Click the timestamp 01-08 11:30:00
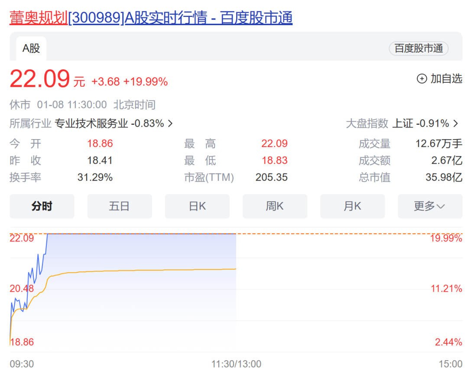468x371 pixels. [71, 105]
